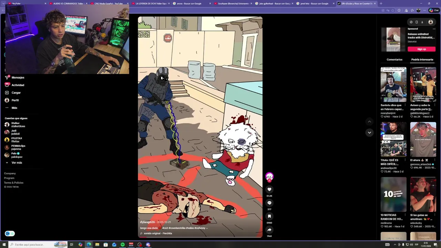Go to the previous video with up arrow
Image resolution: width=441 pixels, height=248 pixels.
(369, 122)
